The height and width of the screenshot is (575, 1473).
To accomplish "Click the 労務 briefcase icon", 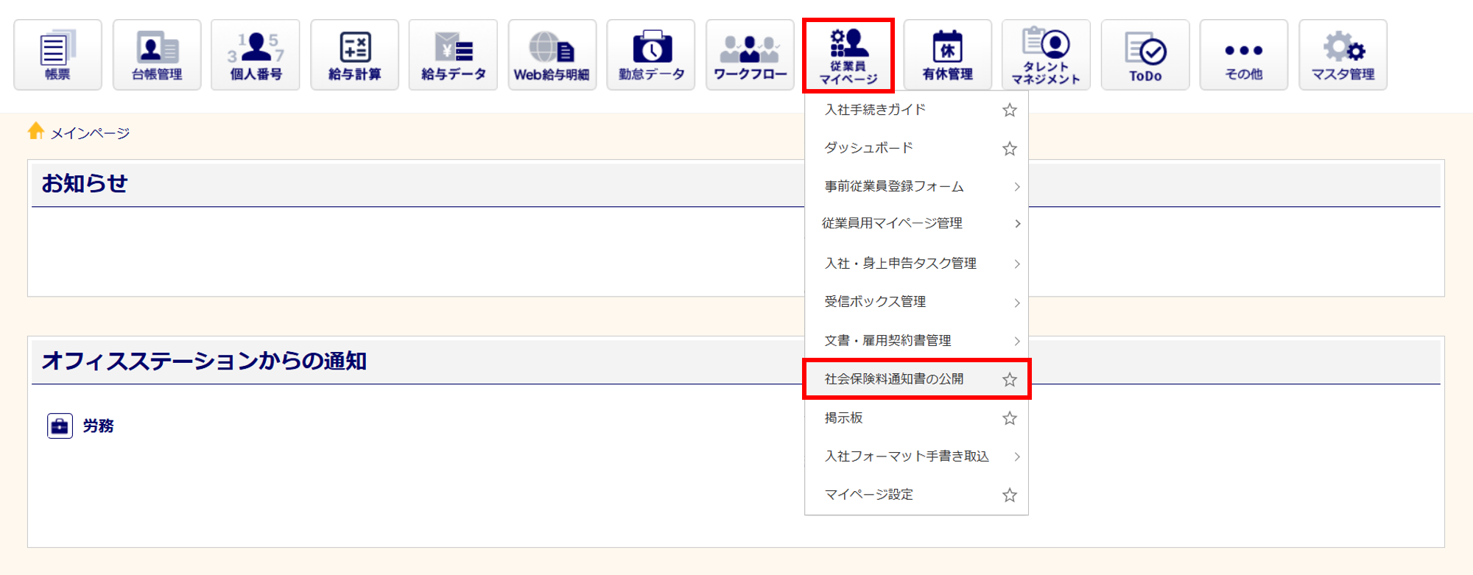I will [60, 426].
